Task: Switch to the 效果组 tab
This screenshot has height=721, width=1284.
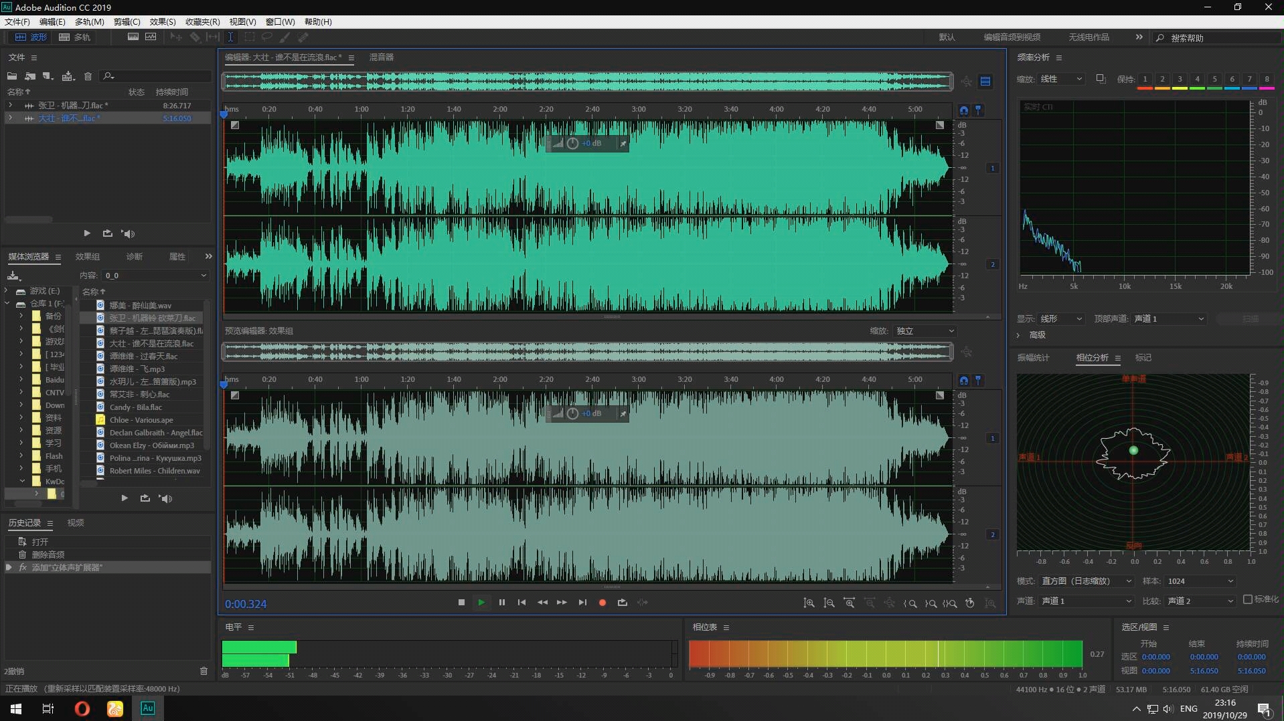Action: [x=88, y=257]
